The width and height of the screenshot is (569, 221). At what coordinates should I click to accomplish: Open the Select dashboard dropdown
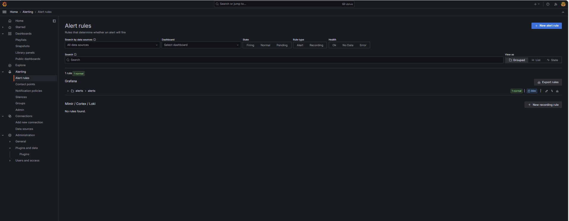tap(201, 45)
